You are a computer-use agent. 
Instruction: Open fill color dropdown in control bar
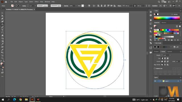[x=15, y=6]
